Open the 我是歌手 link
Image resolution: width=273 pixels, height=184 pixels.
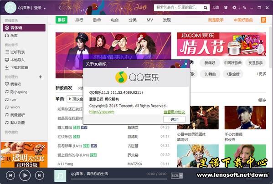[216, 20]
